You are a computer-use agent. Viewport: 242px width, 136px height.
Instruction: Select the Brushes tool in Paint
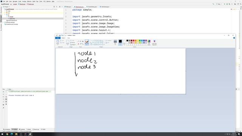(x=87, y=42)
